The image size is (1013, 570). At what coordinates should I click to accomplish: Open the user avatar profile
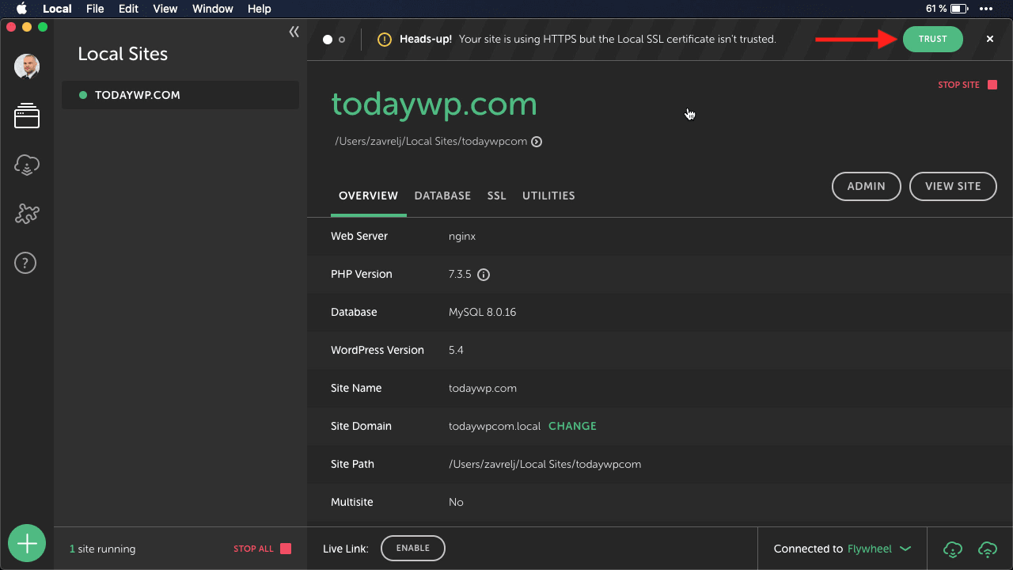click(x=27, y=66)
